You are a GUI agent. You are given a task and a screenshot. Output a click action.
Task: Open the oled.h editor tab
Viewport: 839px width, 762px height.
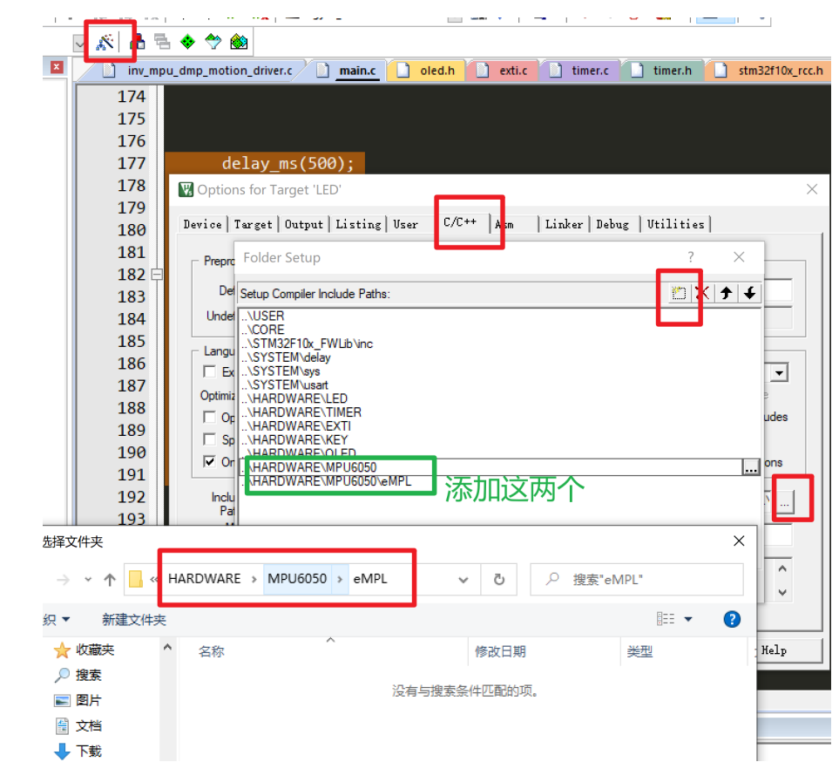pyautogui.click(x=430, y=71)
